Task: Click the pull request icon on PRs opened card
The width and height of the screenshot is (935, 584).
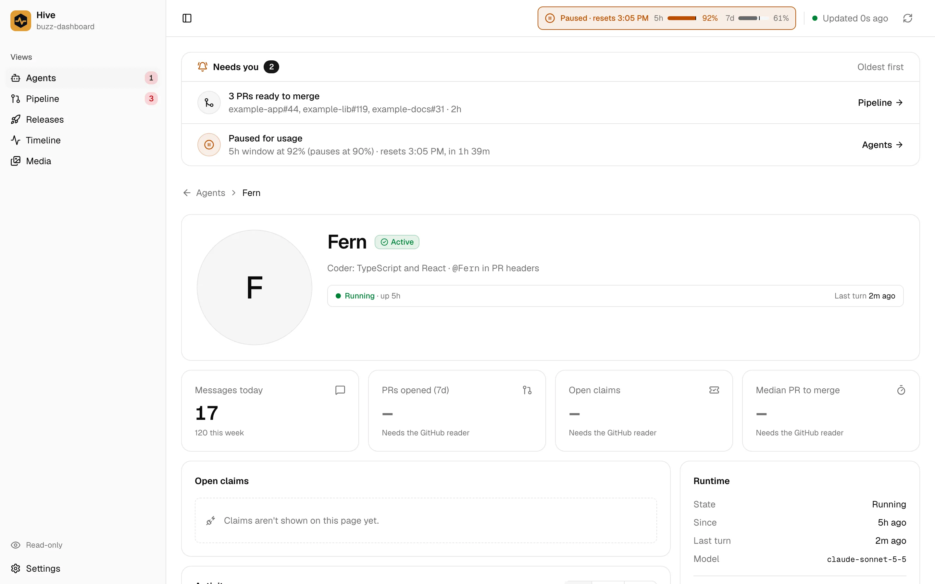Action: tap(527, 390)
